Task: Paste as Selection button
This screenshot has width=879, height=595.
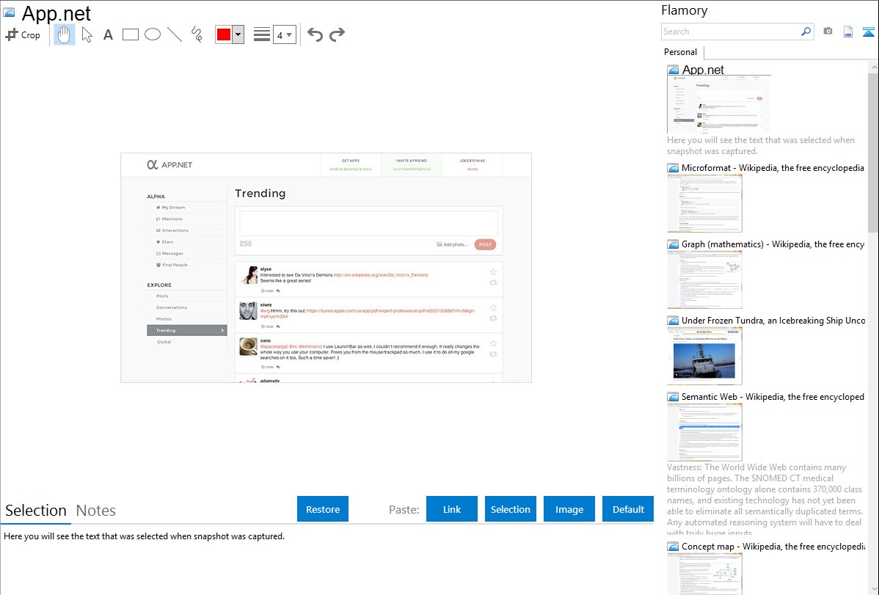Action: (x=511, y=509)
